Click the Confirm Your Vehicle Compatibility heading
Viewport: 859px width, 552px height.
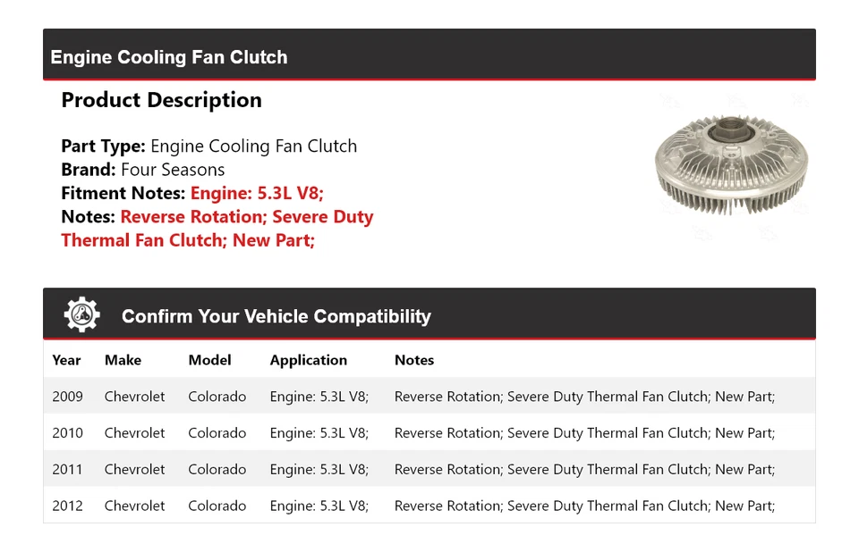pos(276,316)
